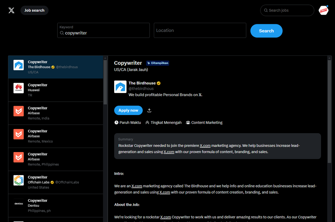The width and height of the screenshot is (335, 222).
Task: Select Offchain Labs Copywriter job United States
Action: 56,182
